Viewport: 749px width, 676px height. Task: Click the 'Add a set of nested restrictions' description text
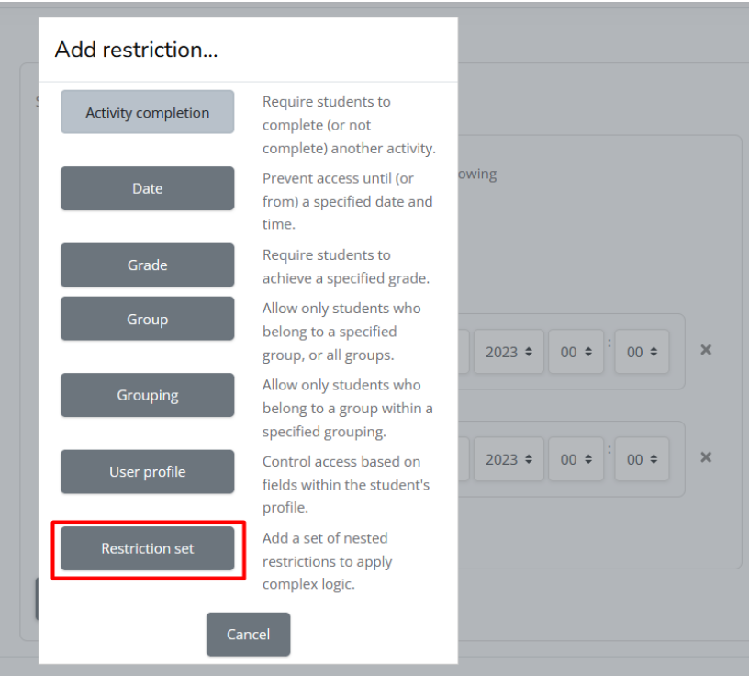(327, 561)
